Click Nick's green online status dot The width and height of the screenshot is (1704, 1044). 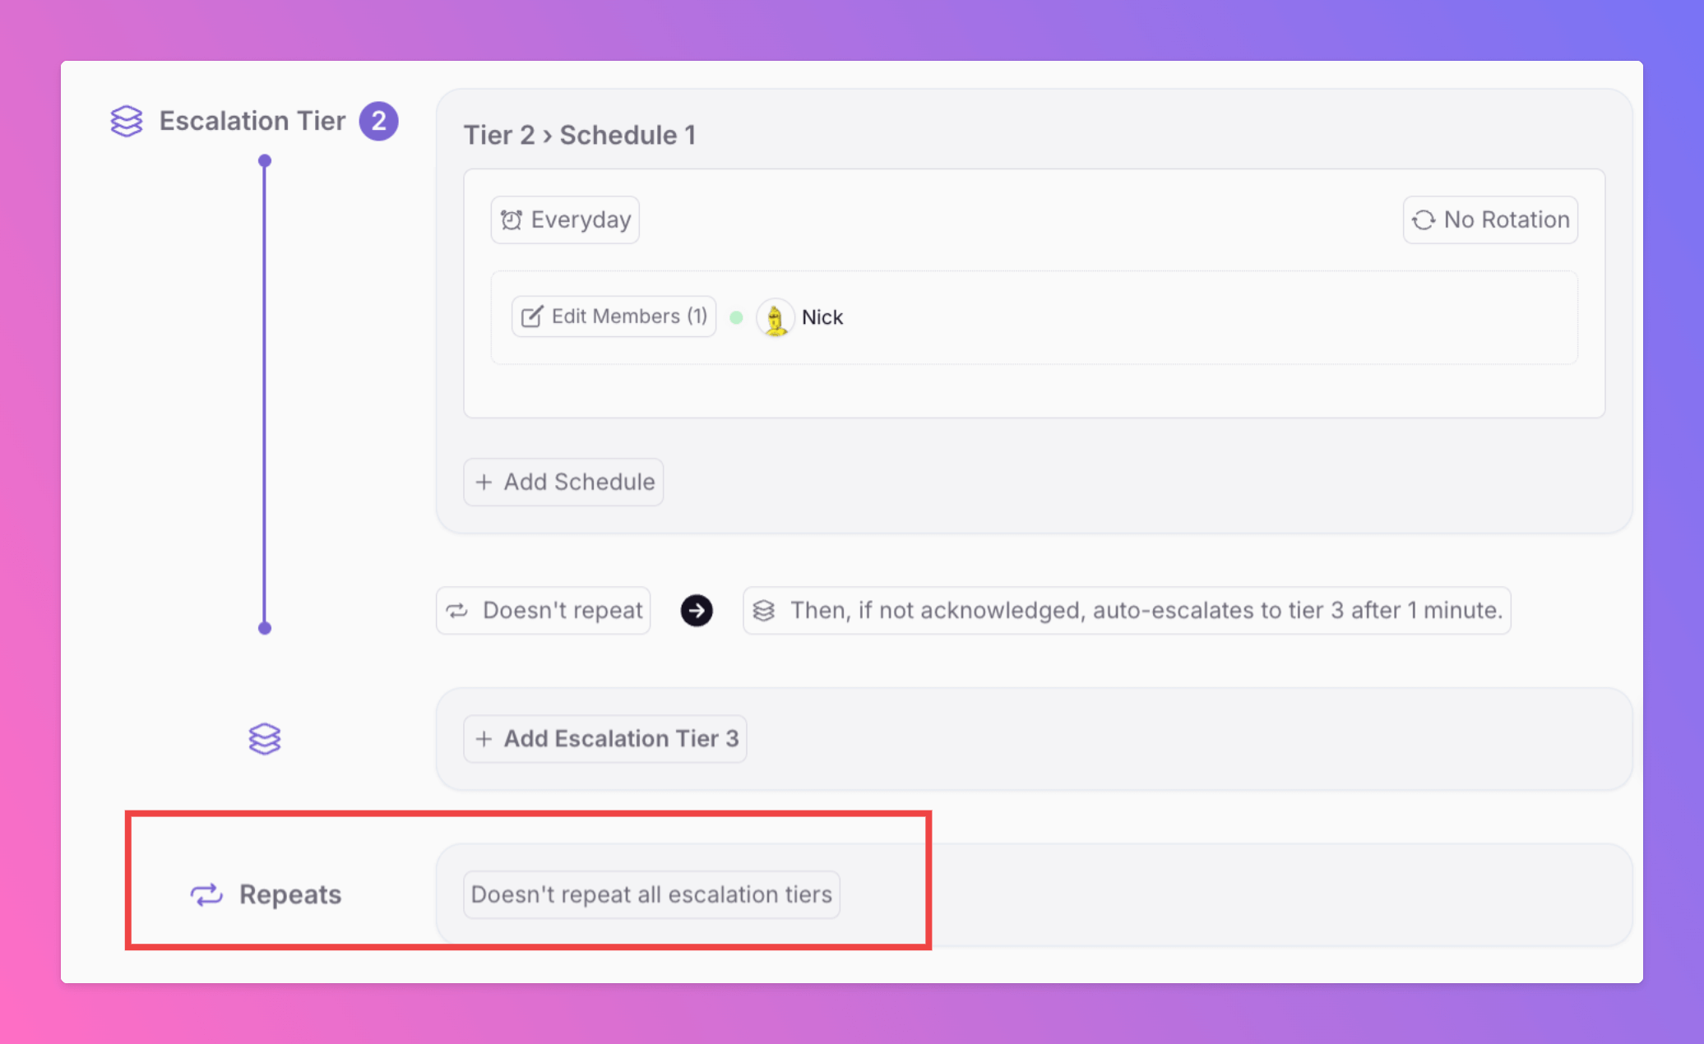pyautogui.click(x=737, y=317)
